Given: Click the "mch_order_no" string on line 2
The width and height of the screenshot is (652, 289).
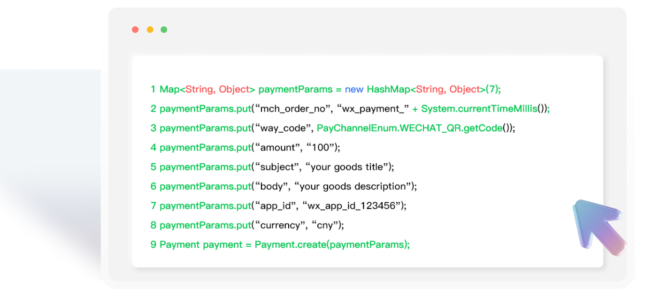Looking at the screenshot, I should 292,109.
